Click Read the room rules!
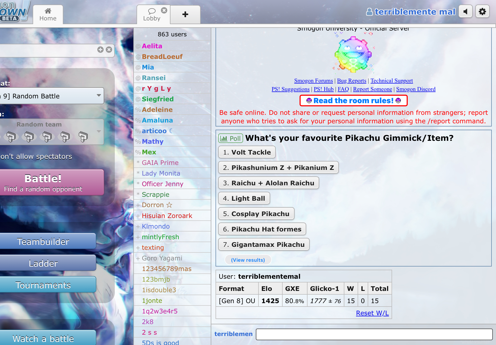Image resolution: width=496 pixels, height=345 pixels. click(353, 101)
